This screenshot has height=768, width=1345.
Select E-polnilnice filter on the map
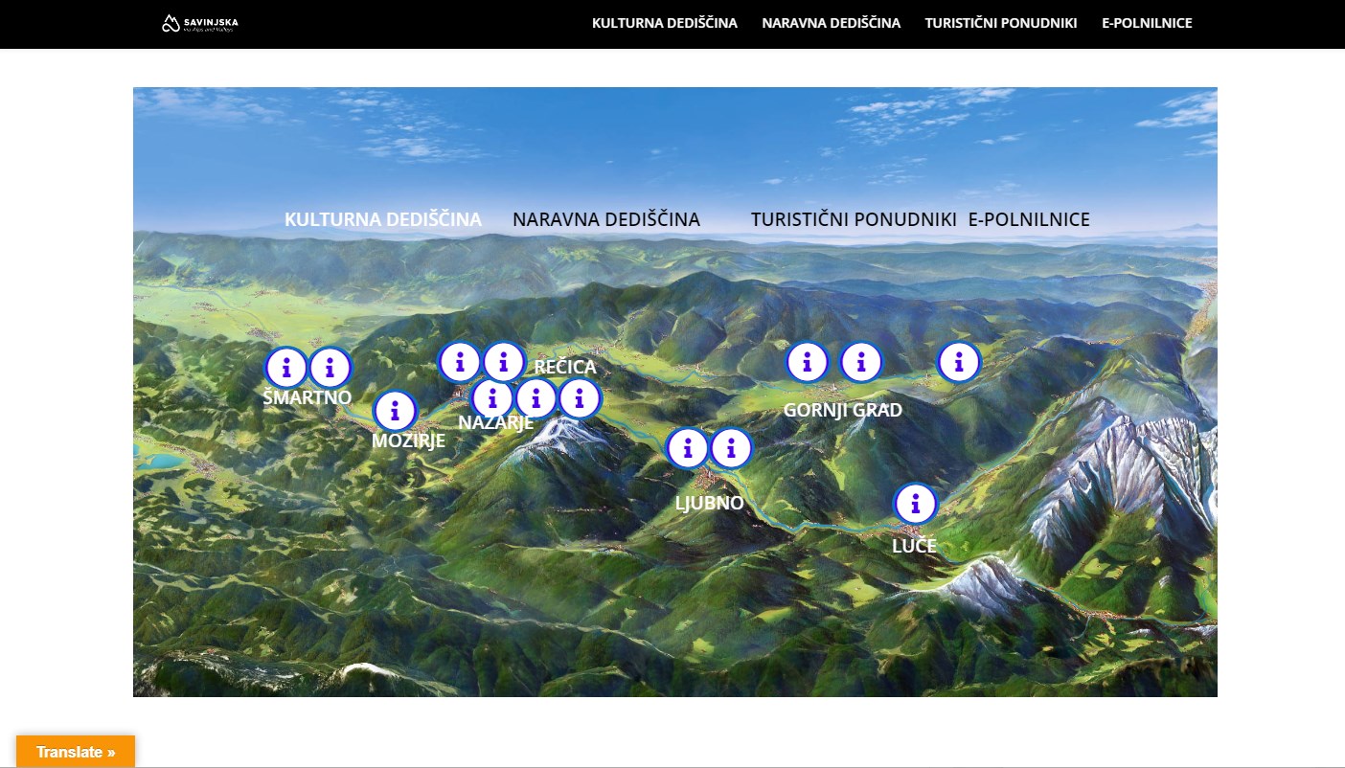coord(1029,219)
